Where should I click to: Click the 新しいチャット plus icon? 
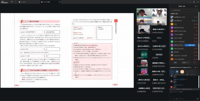pos(193,72)
